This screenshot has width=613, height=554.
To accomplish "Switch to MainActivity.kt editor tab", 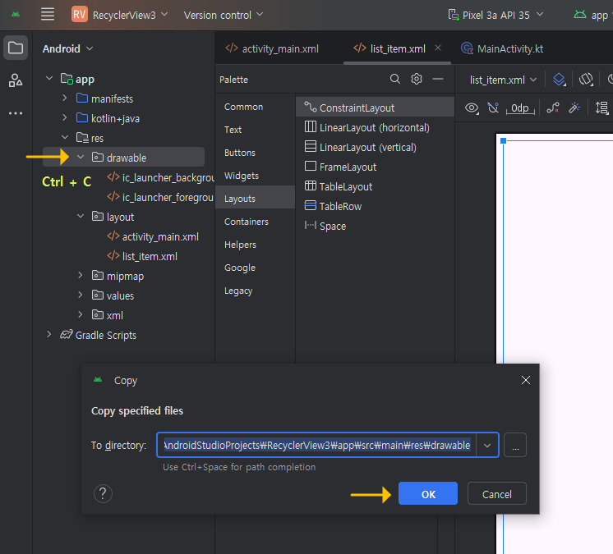I will point(502,48).
